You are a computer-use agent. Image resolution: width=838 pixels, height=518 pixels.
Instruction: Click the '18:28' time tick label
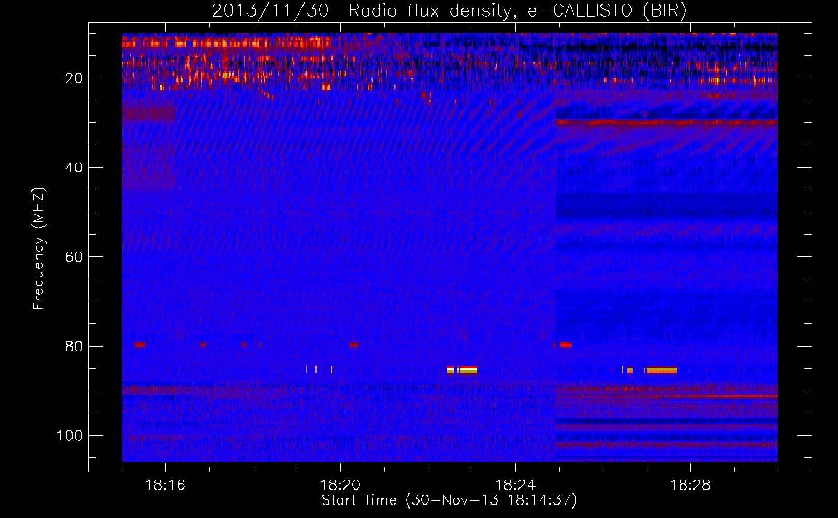pos(690,485)
